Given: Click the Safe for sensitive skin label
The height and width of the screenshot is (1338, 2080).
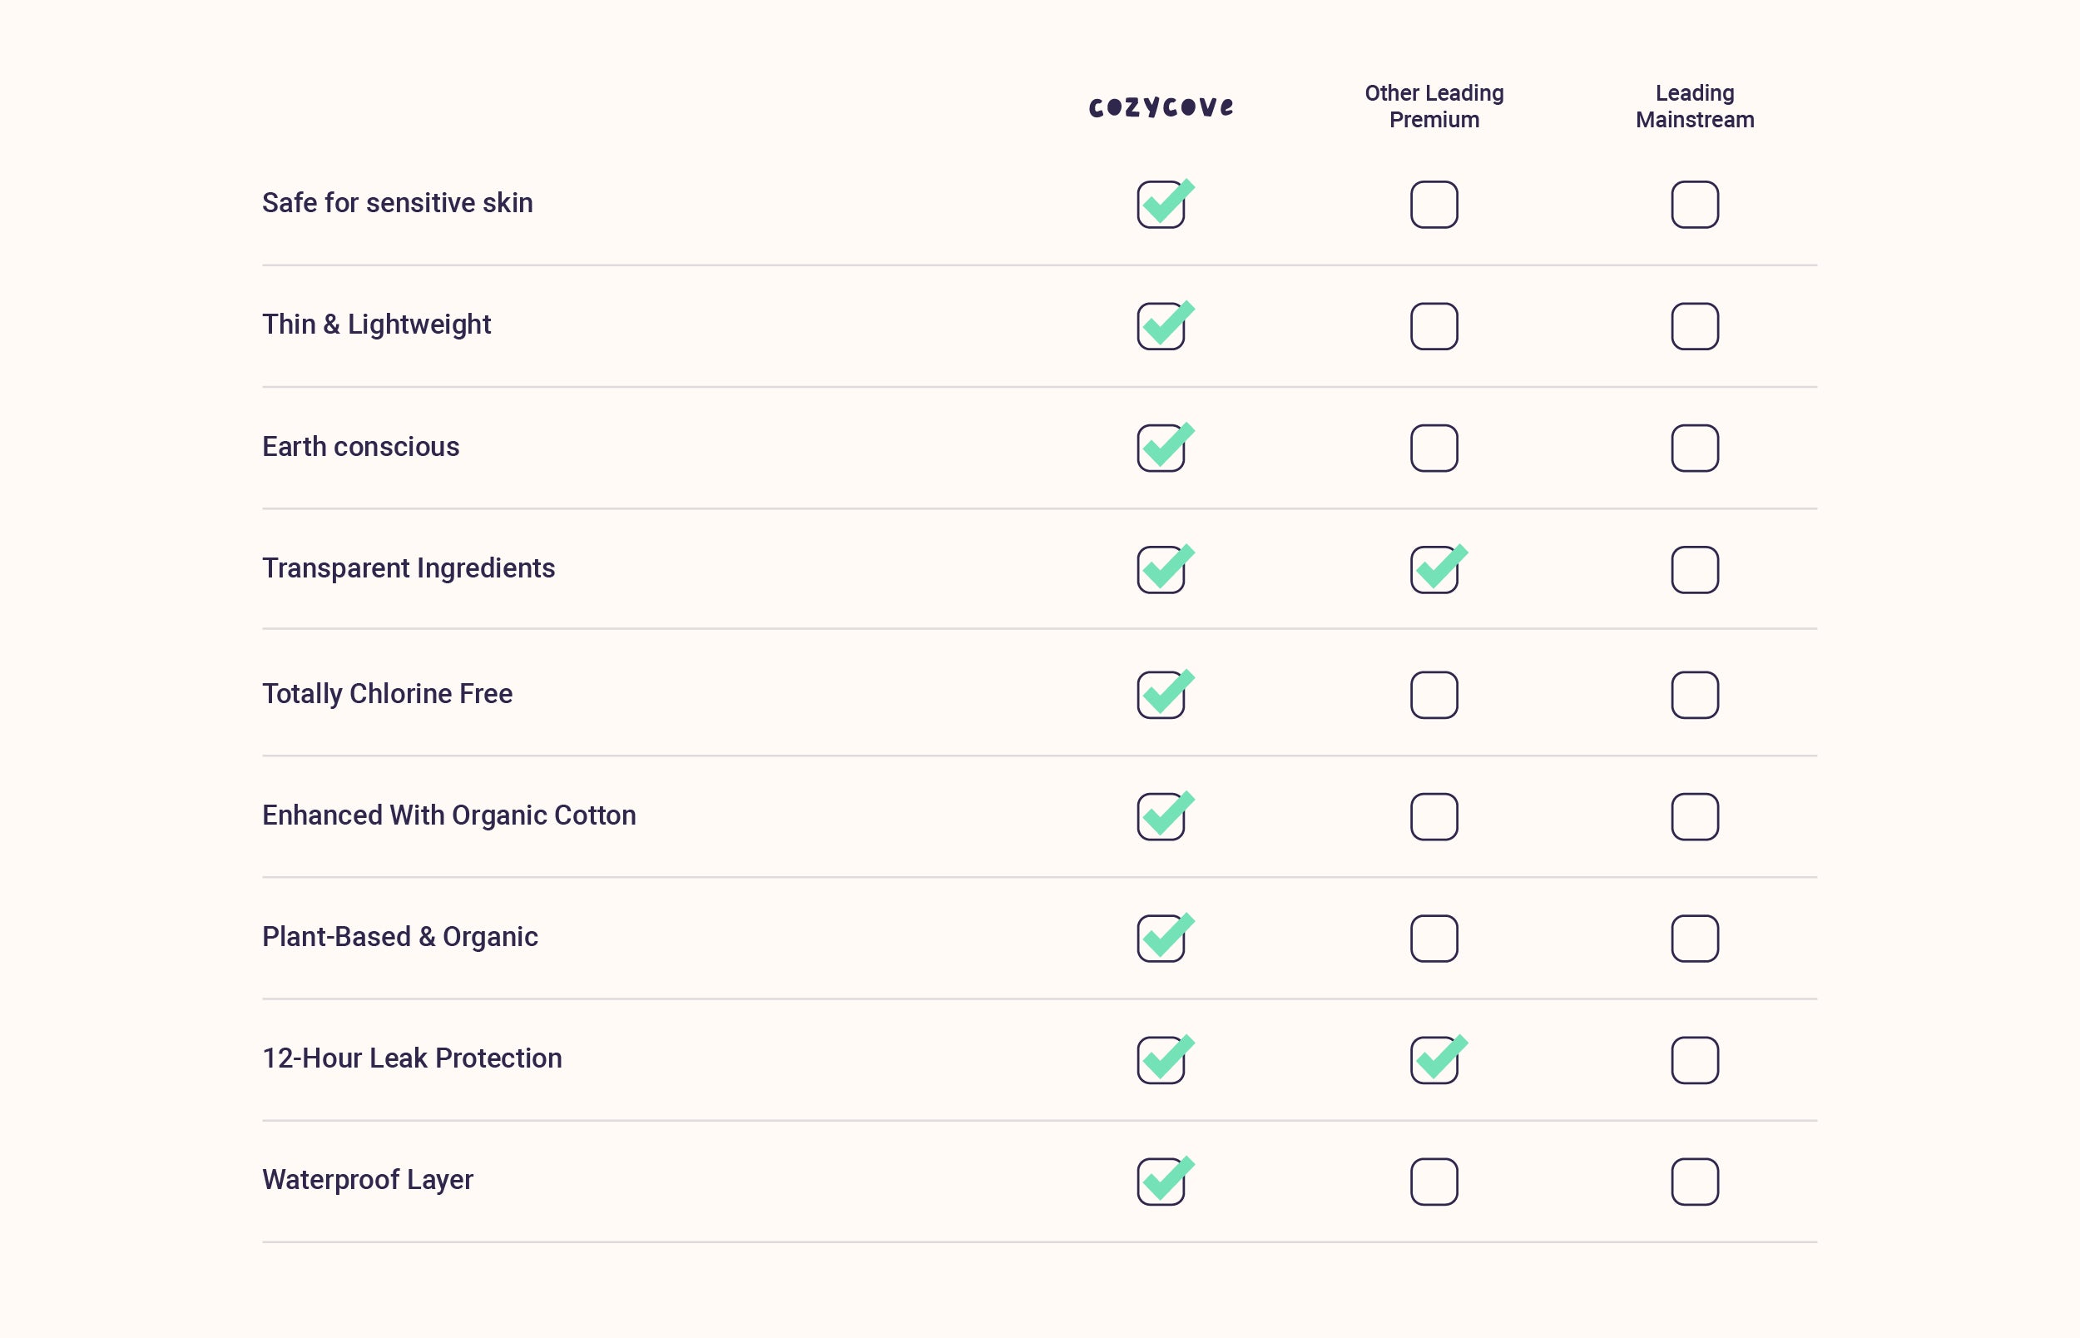Looking at the screenshot, I should pyautogui.click(x=397, y=203).
